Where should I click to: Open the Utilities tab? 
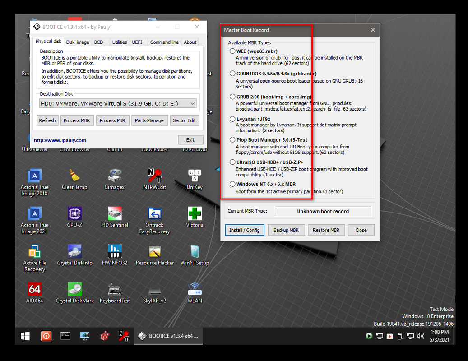pos(120,42)
